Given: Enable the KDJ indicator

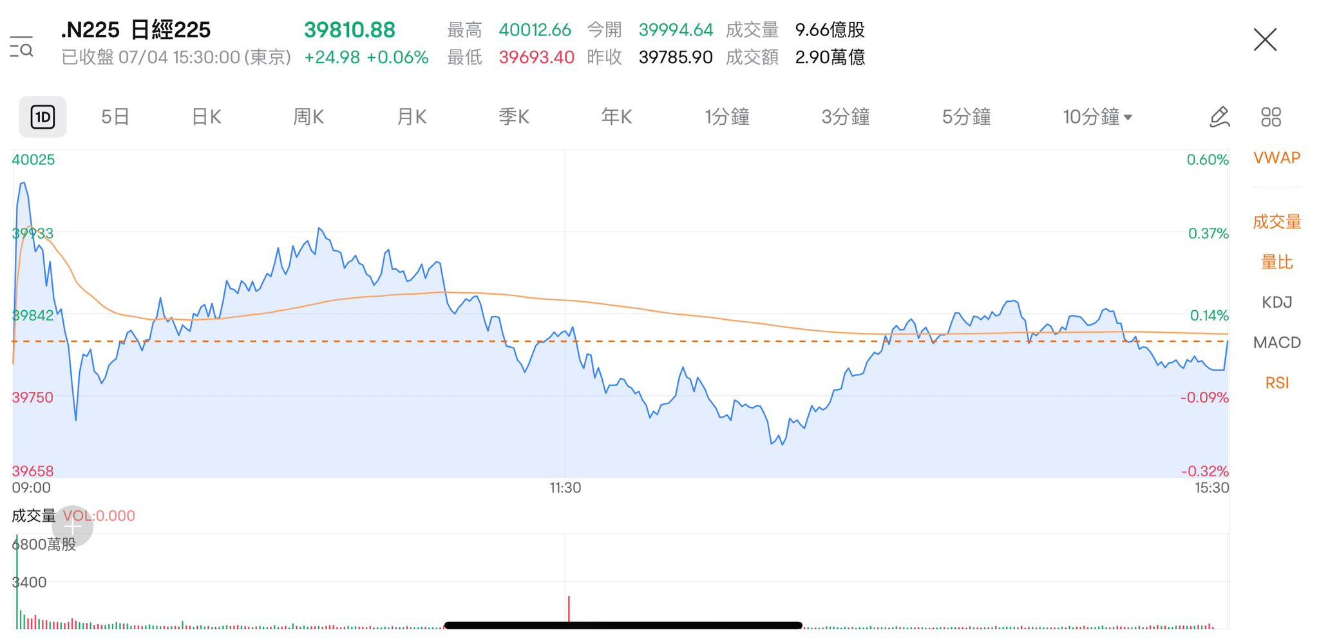Looking at the screenshot, I should click(x=1276, y=302).
